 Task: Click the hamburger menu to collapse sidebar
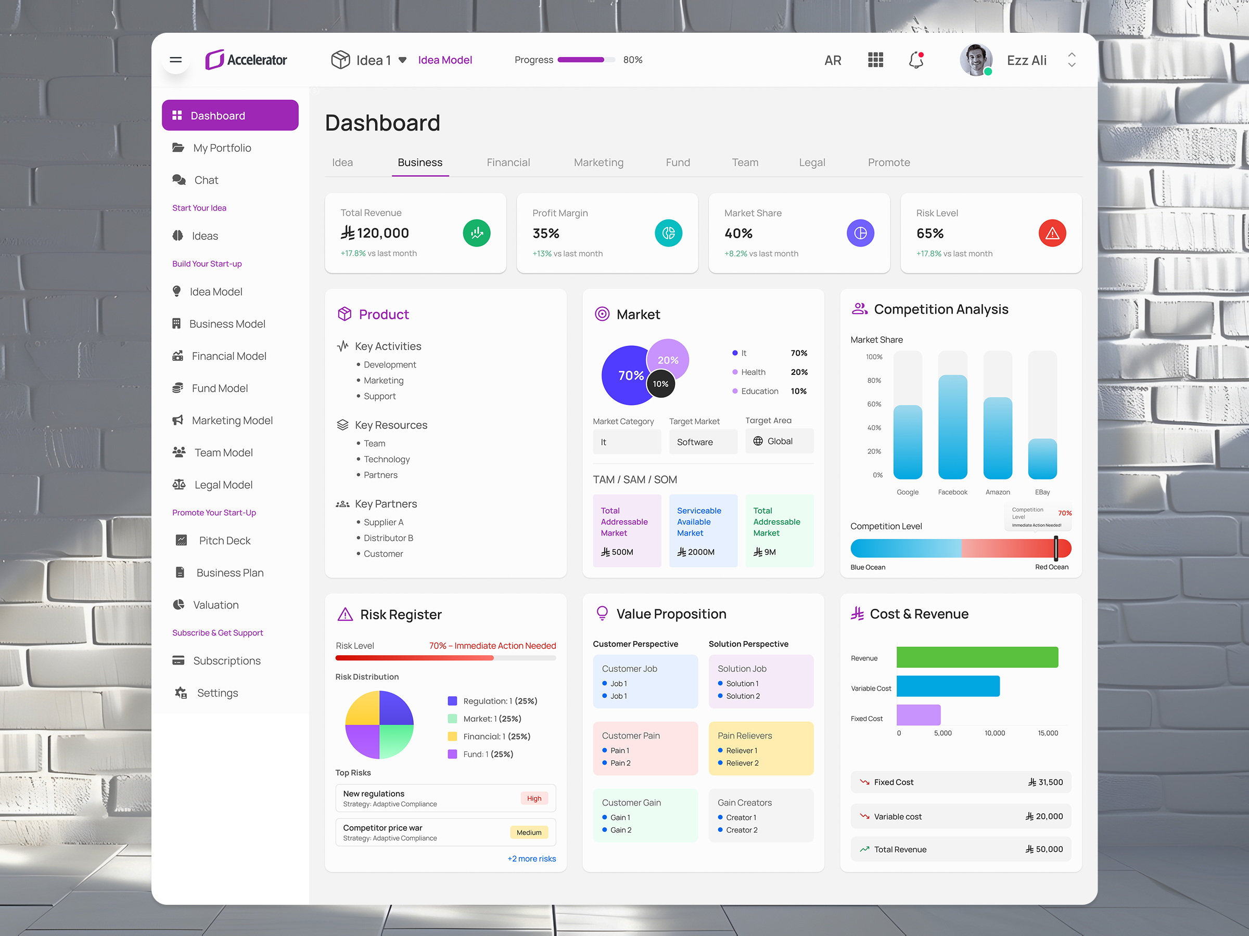(175, 59)
